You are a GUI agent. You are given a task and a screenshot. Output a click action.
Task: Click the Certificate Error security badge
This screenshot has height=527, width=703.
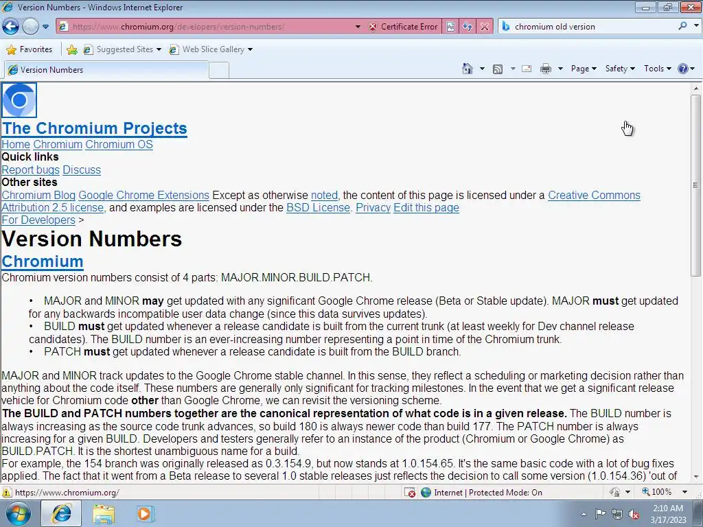pyautogui.click(x=403, y=27)
